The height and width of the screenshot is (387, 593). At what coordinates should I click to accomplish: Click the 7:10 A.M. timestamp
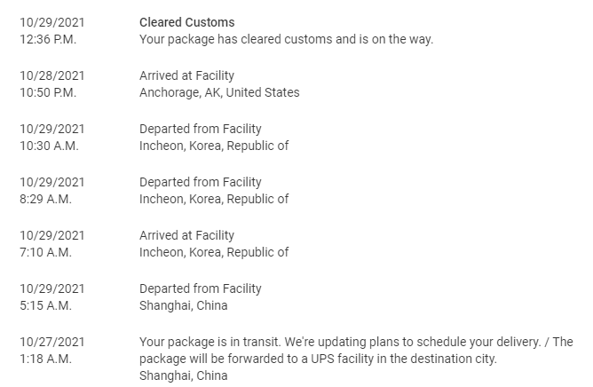[x=45, y=253]
